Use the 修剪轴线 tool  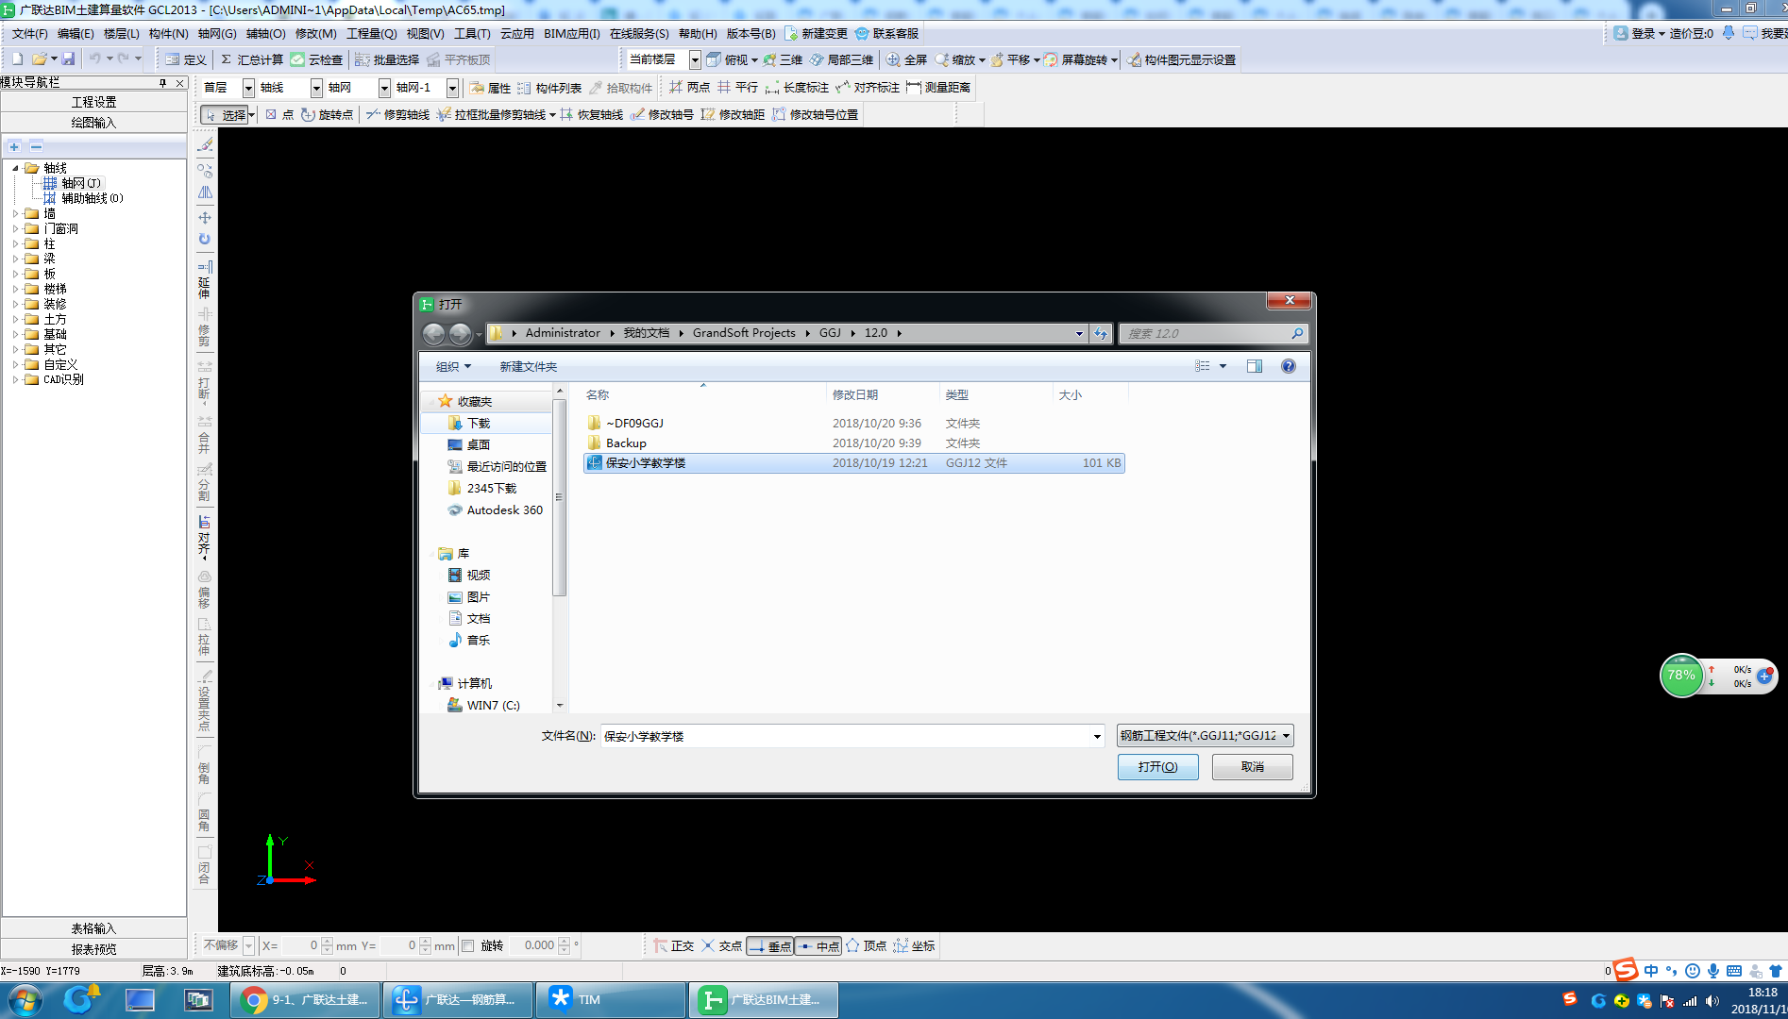point(397,114)
